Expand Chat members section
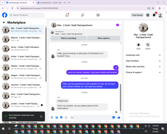This screenshot has width=167, height=134. (x=143, y=61)
